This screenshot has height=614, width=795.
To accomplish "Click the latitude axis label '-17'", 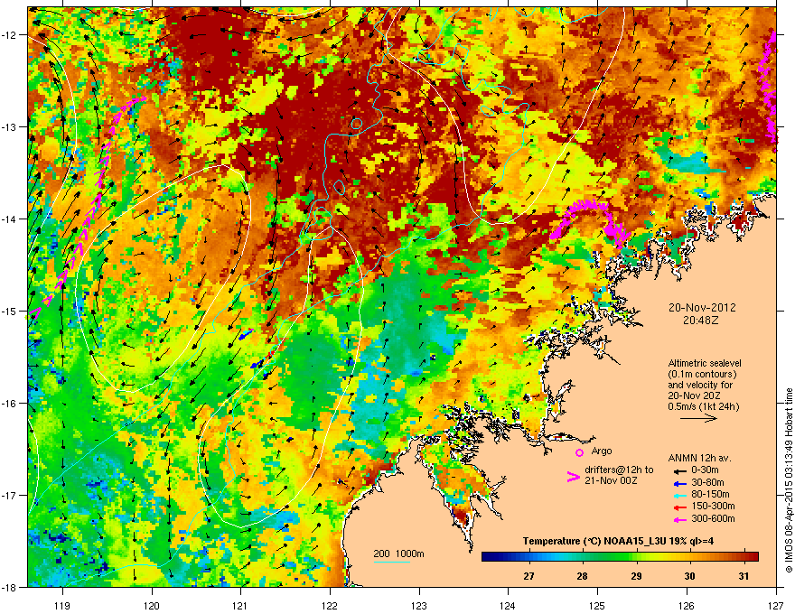I will [9, 495].
